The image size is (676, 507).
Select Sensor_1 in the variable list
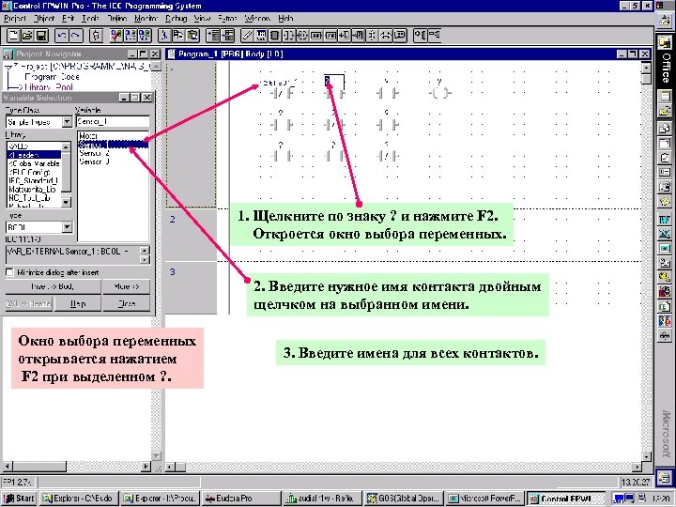tap(114, 145)
